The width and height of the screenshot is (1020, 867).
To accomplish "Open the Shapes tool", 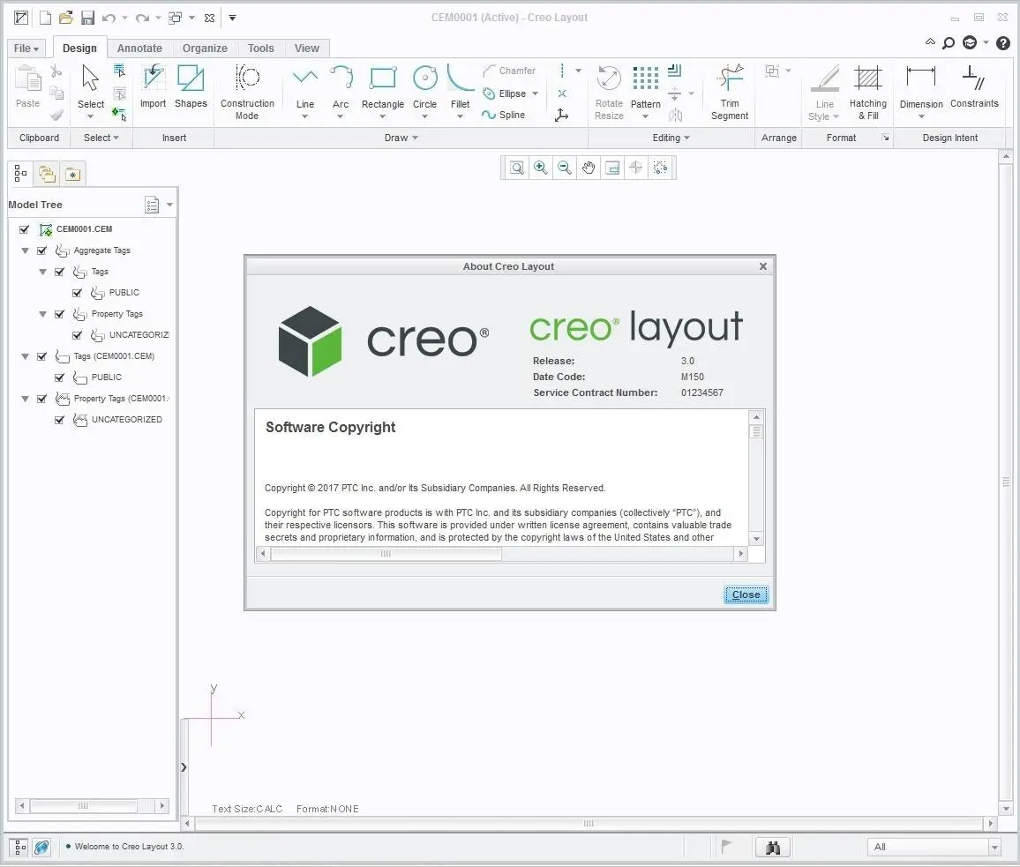I will pos(191,86).
